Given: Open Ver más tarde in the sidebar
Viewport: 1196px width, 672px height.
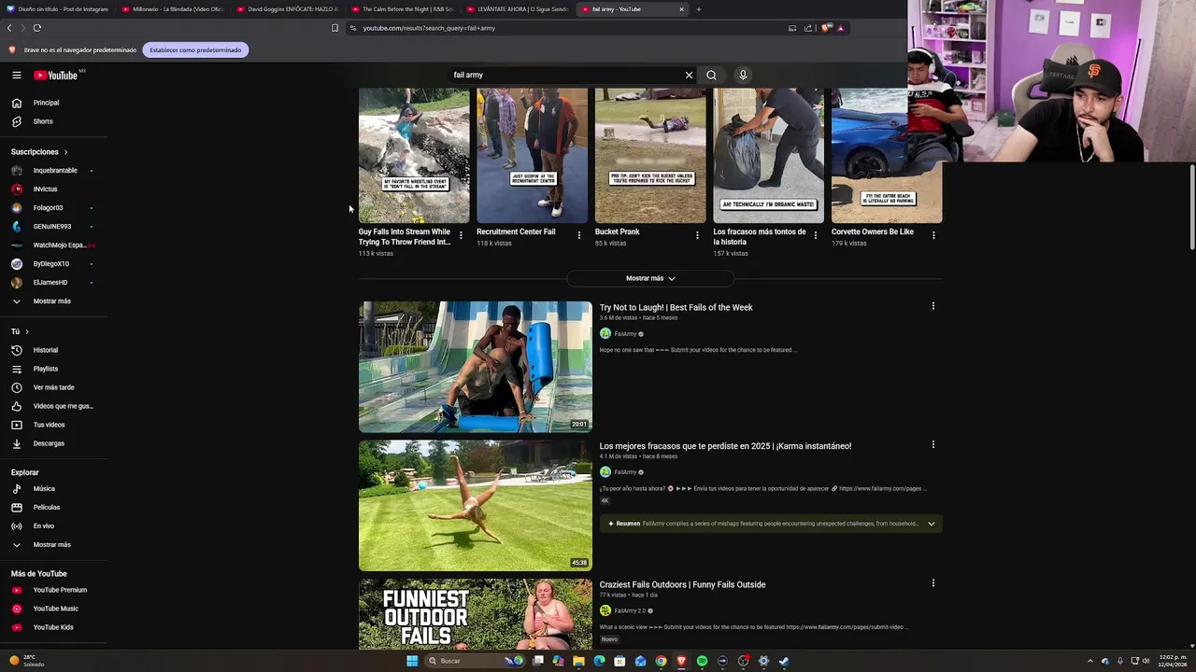Looking at the screenshot, I should click(x=53, y=387).
